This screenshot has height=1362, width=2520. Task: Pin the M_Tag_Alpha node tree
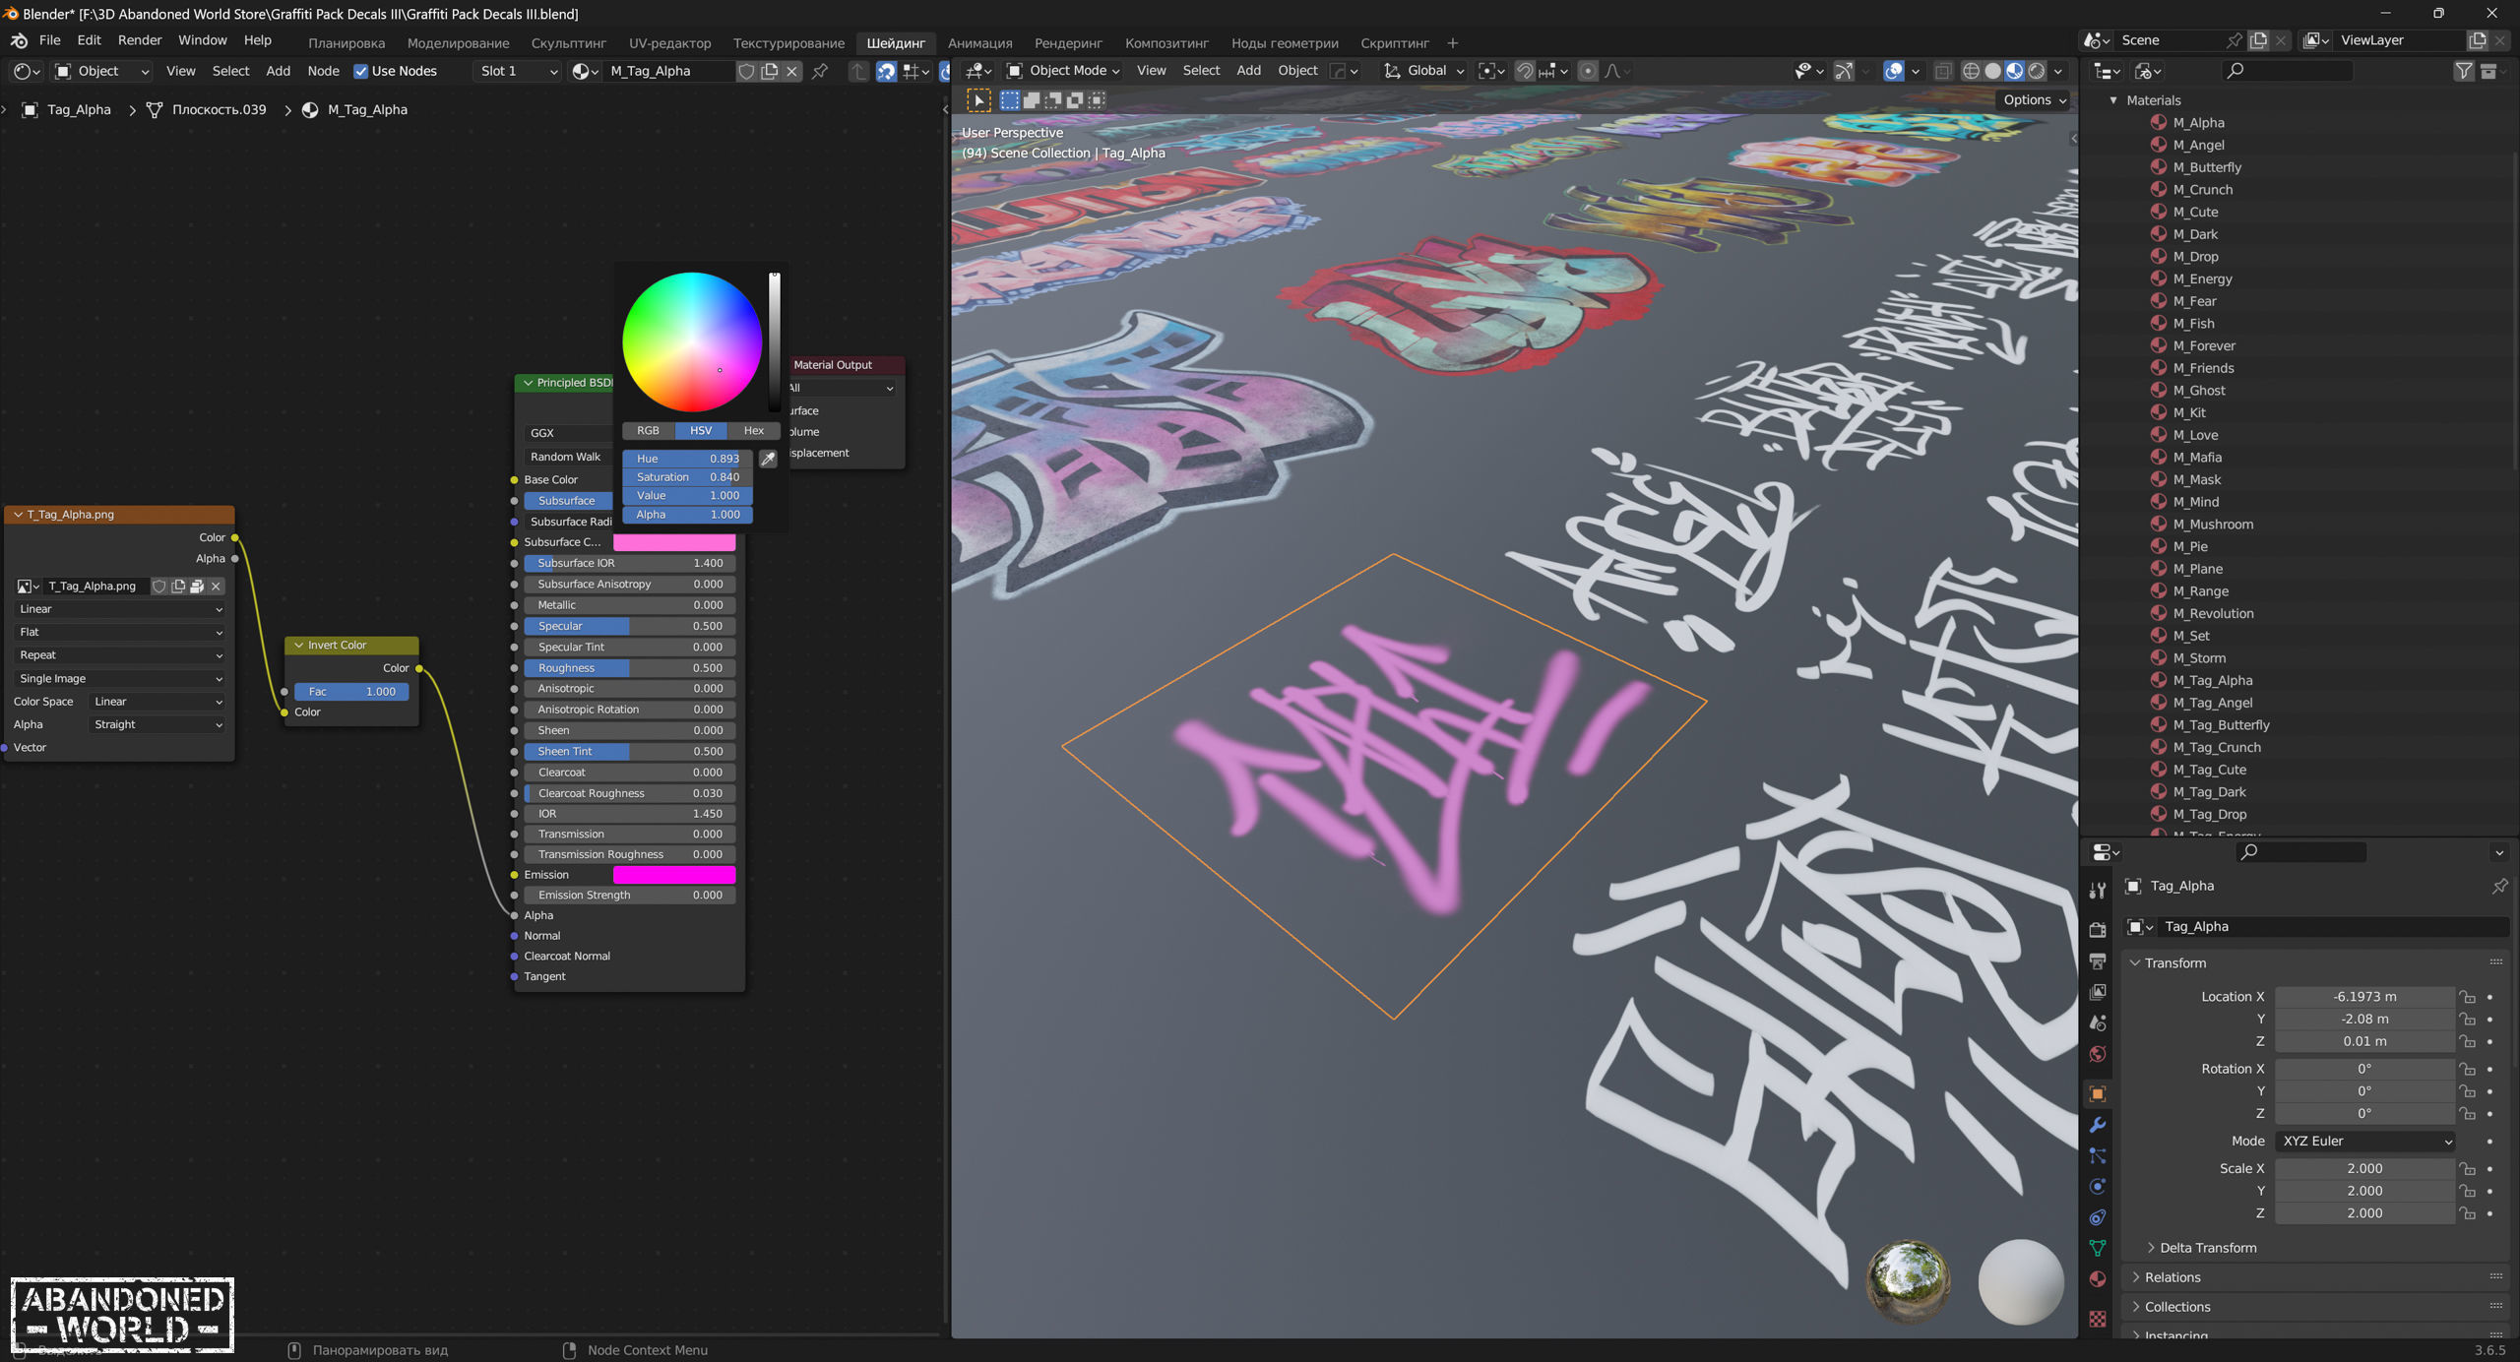pyautogui.click(x=820, y=71)
